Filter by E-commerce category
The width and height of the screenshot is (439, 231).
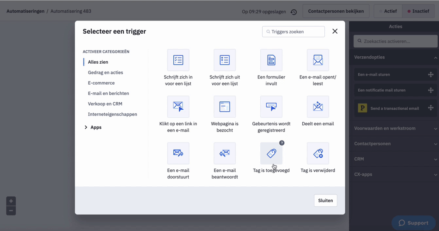click(x=101, y=83)
